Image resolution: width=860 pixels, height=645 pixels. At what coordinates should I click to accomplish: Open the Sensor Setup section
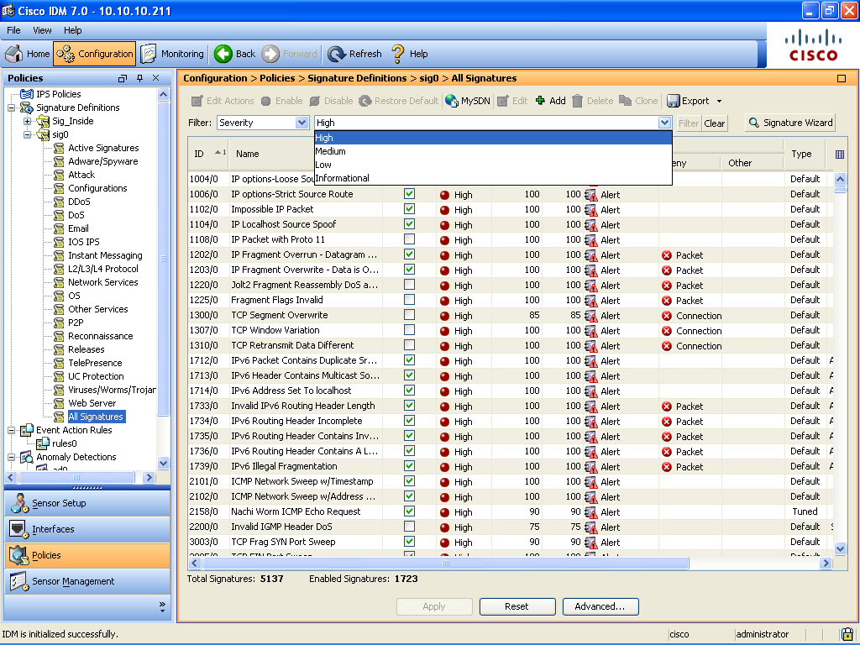click(87, 503)
